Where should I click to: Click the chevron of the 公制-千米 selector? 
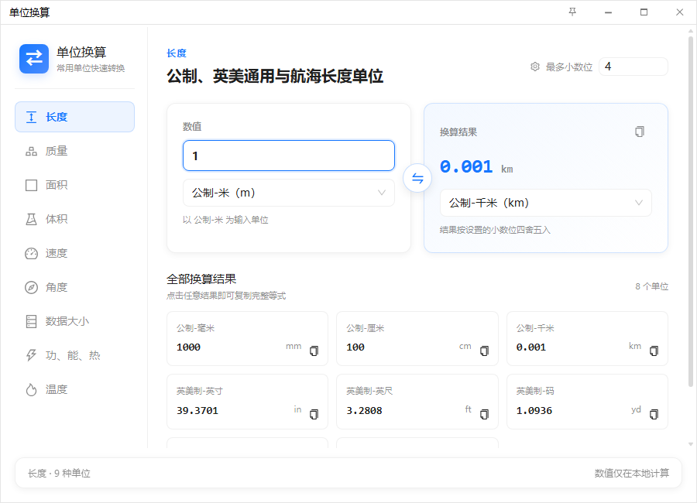pos(639,203)
